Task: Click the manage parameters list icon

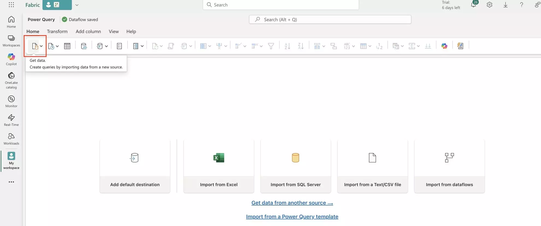Action: (x=136, y=46)
